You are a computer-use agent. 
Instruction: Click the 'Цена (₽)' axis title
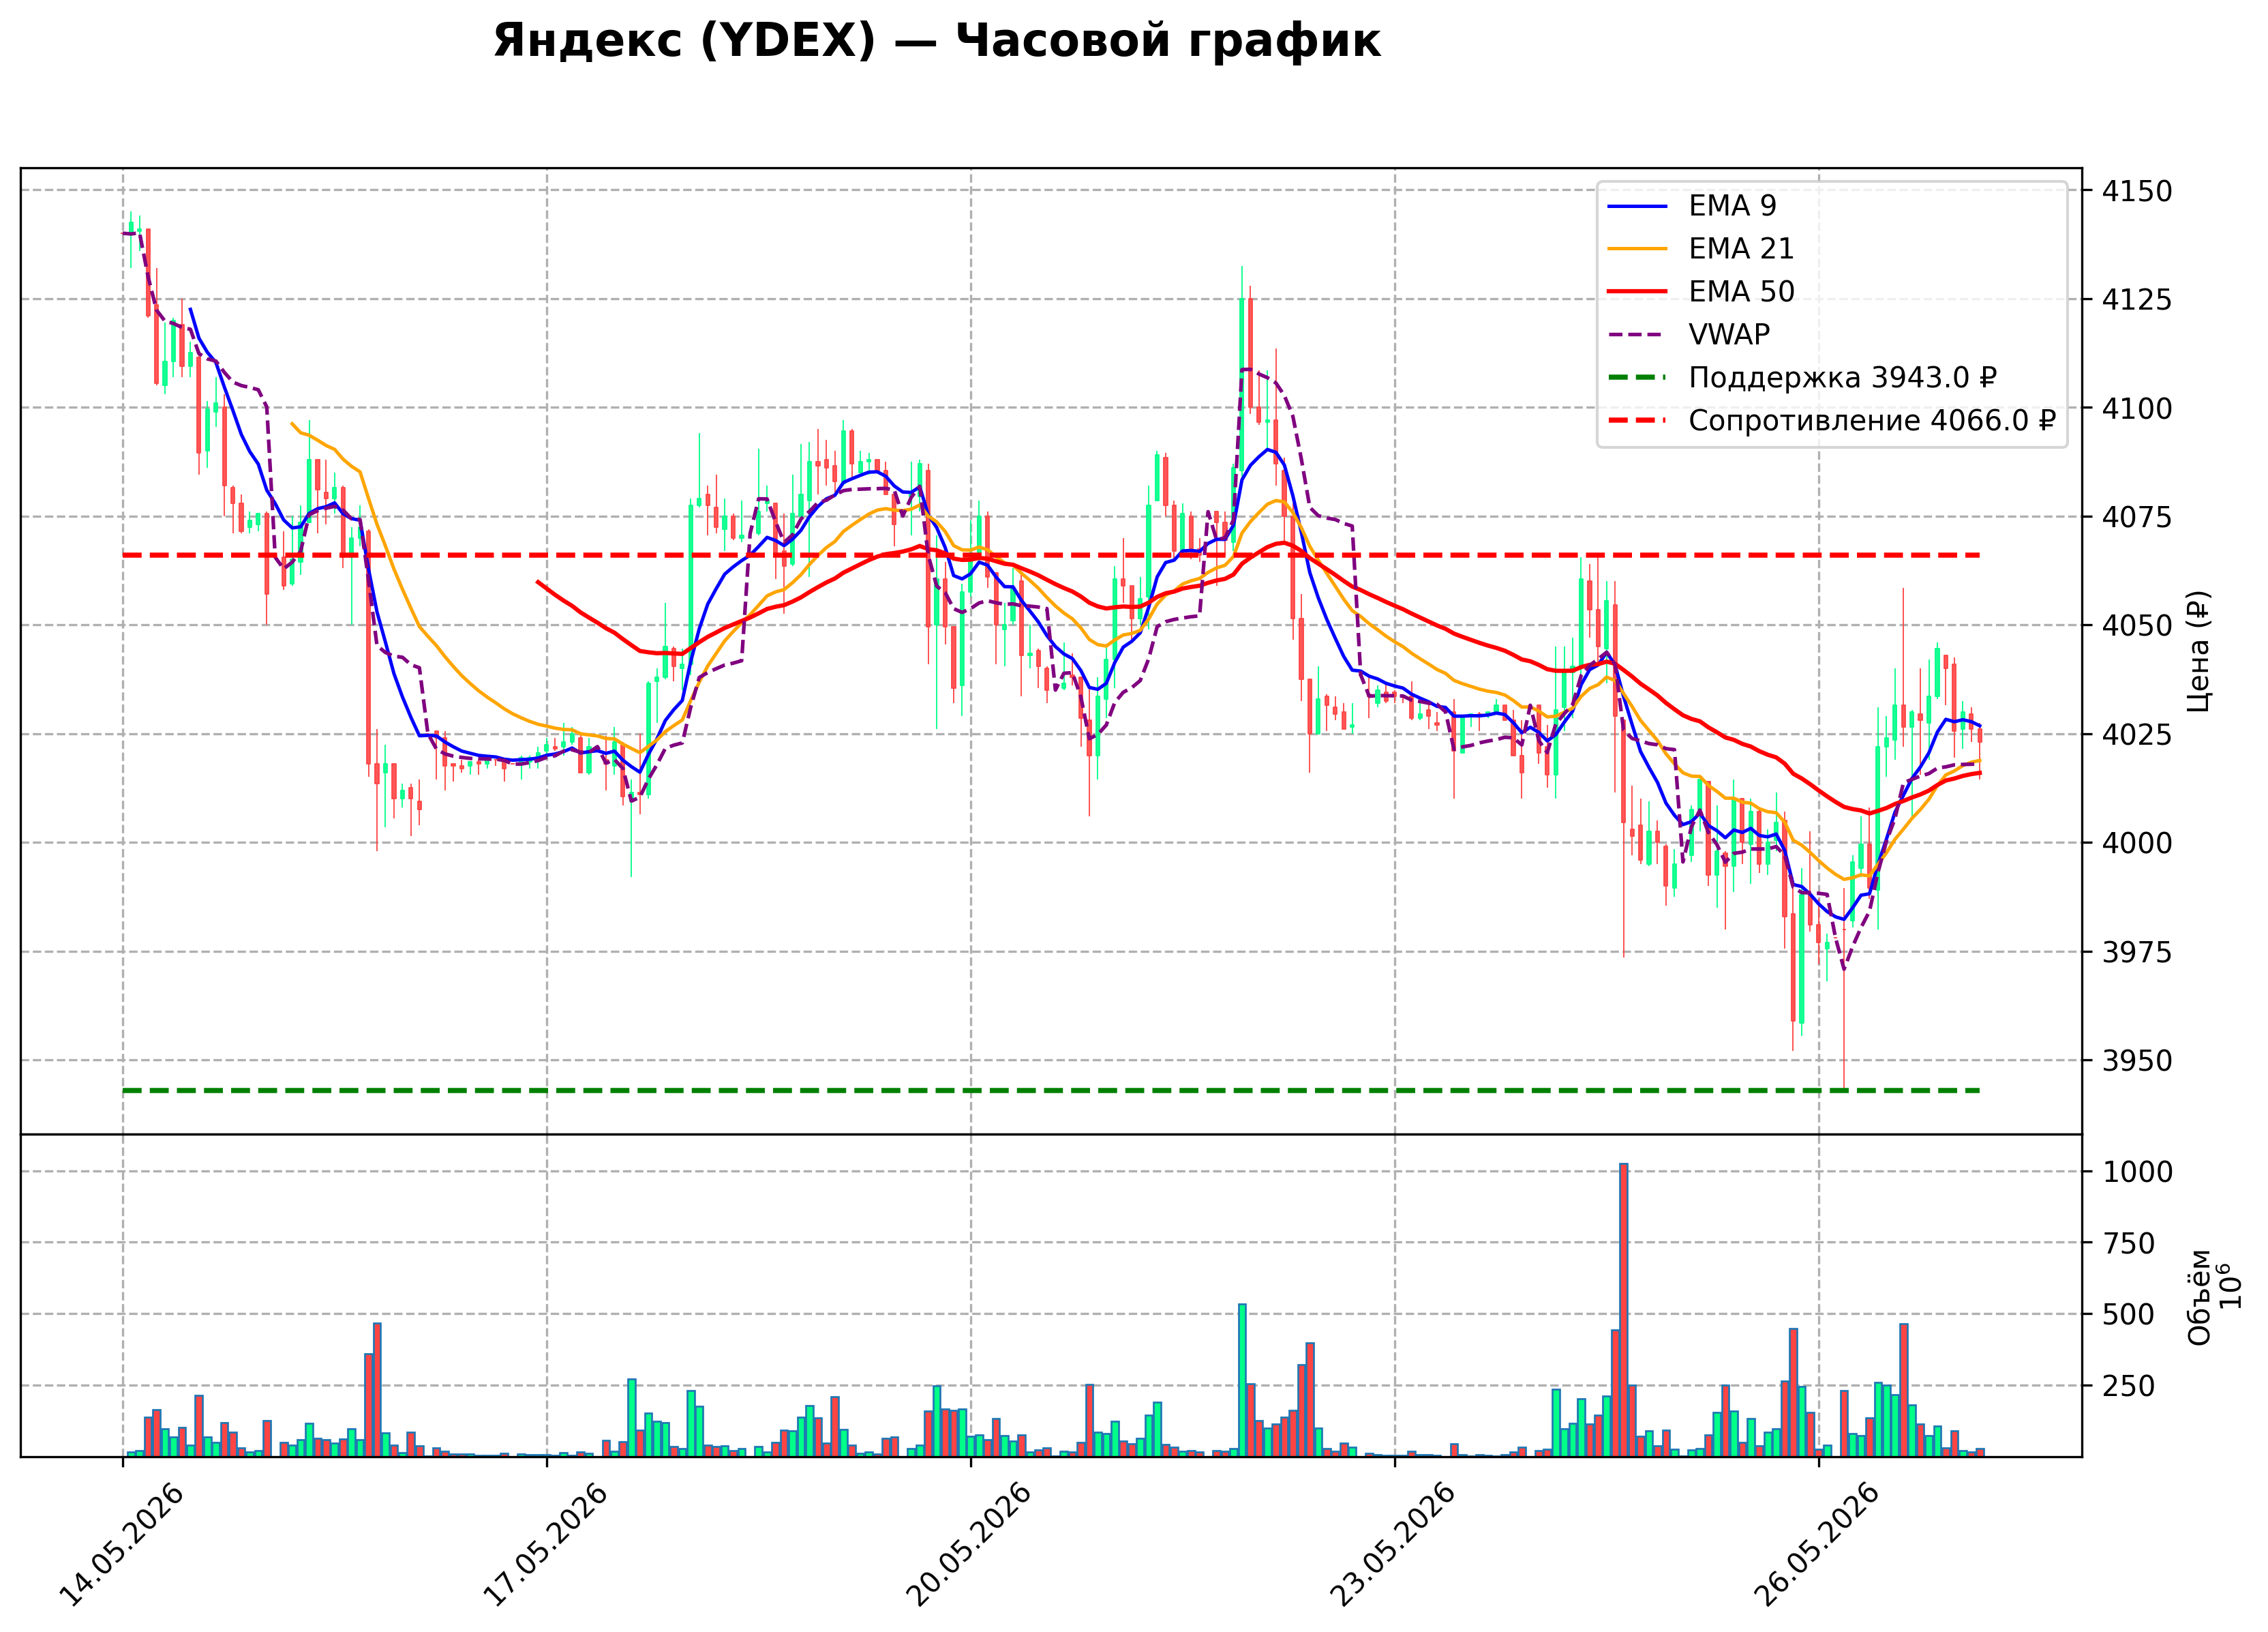coord(2199,651)
